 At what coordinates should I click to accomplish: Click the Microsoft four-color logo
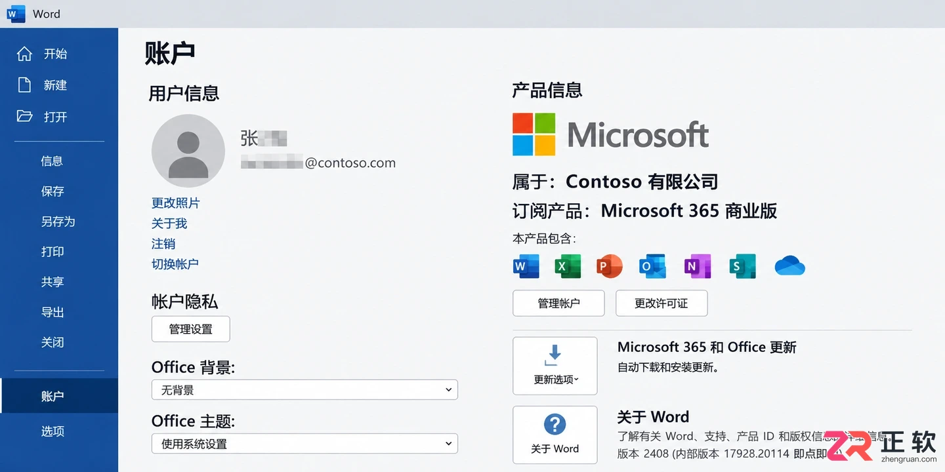point(534,134)
